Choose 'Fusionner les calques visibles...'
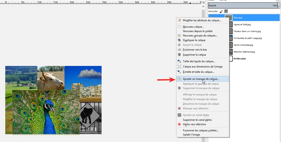This screenshot has width=281, height=142. (x=201, y=130)
